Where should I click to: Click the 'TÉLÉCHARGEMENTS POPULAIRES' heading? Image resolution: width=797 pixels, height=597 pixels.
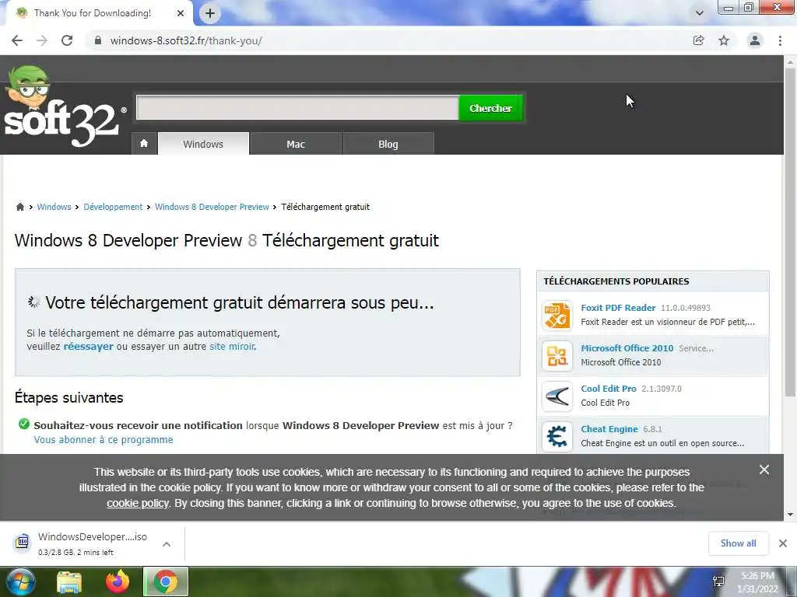(616, 281)
